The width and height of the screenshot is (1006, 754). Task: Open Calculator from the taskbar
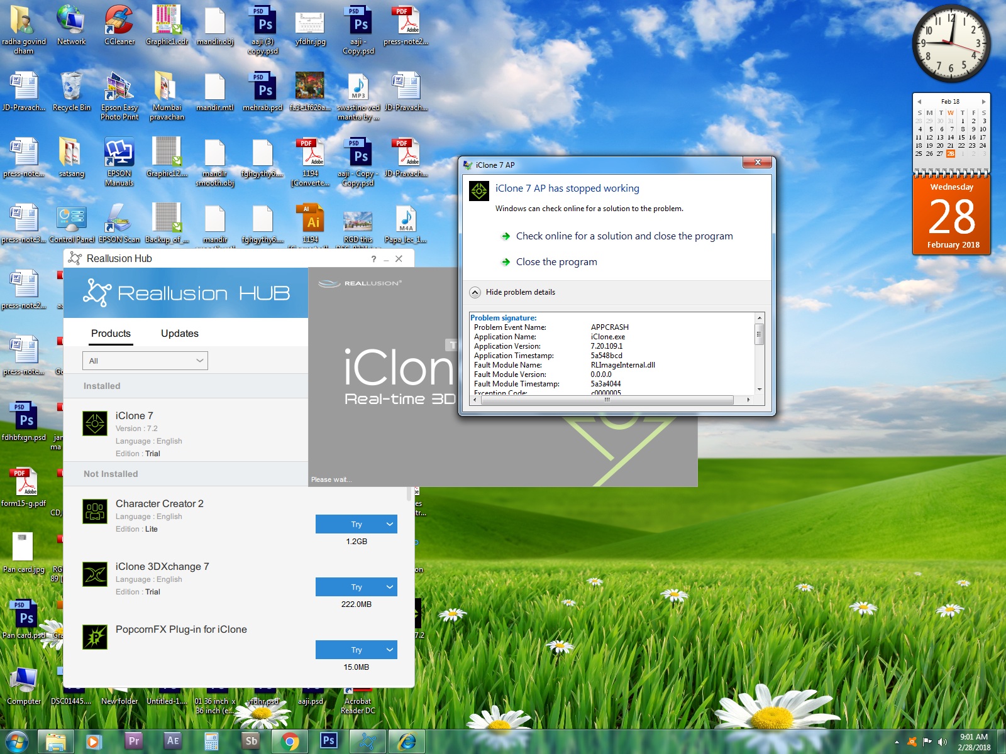click(x=211, y=741)
